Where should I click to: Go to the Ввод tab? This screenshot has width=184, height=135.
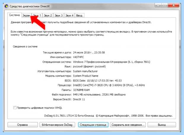79,15
